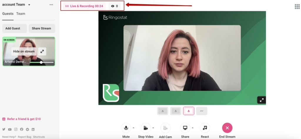
Task: Click the Mute label text
Action: pos(126,137)
